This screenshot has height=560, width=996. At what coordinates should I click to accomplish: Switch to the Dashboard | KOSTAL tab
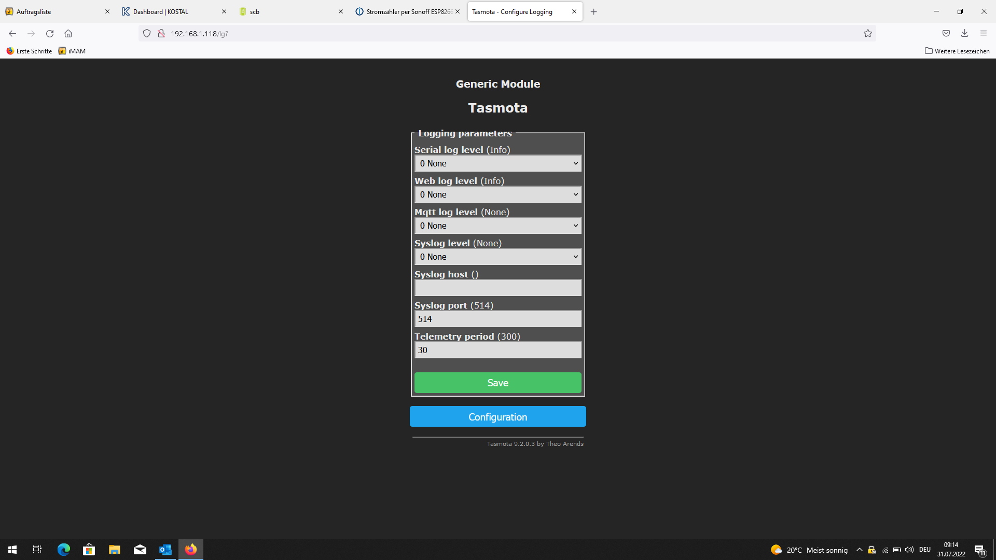pyautogui.click(x=174, y=11)
